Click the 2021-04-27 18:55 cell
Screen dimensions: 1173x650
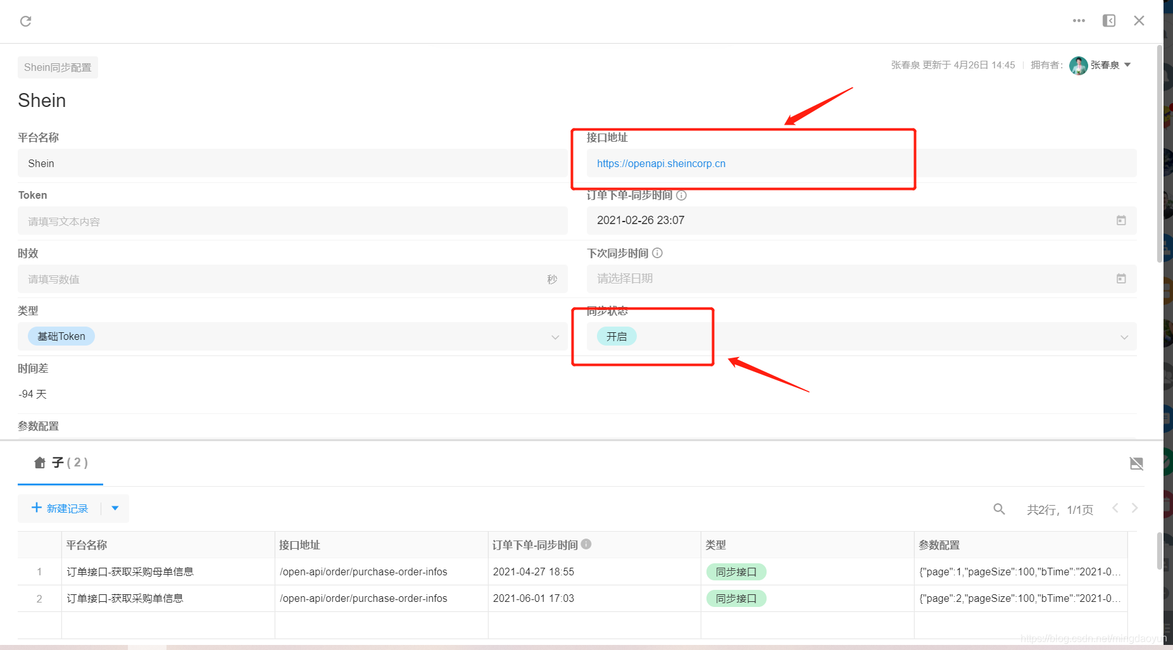594,572
